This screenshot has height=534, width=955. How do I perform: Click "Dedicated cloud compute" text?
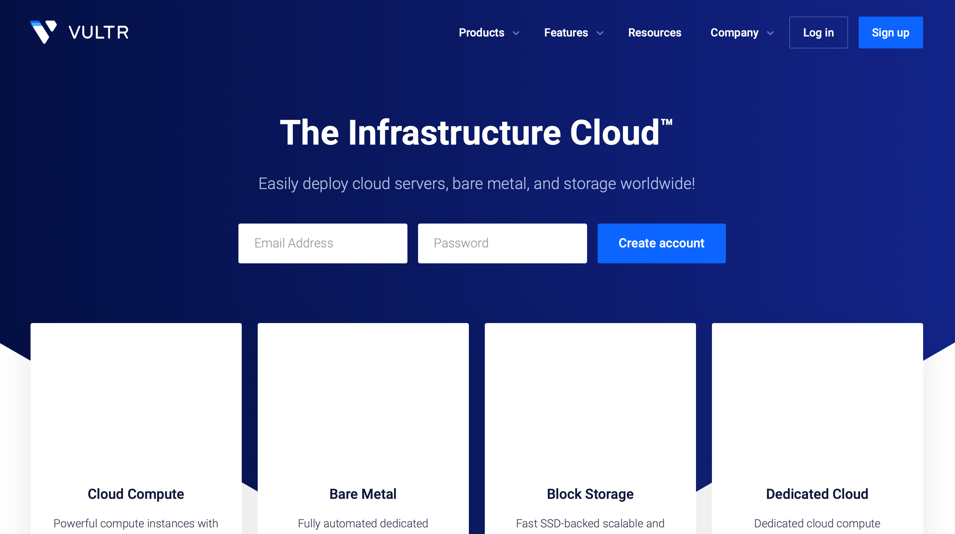click(817, 523)
